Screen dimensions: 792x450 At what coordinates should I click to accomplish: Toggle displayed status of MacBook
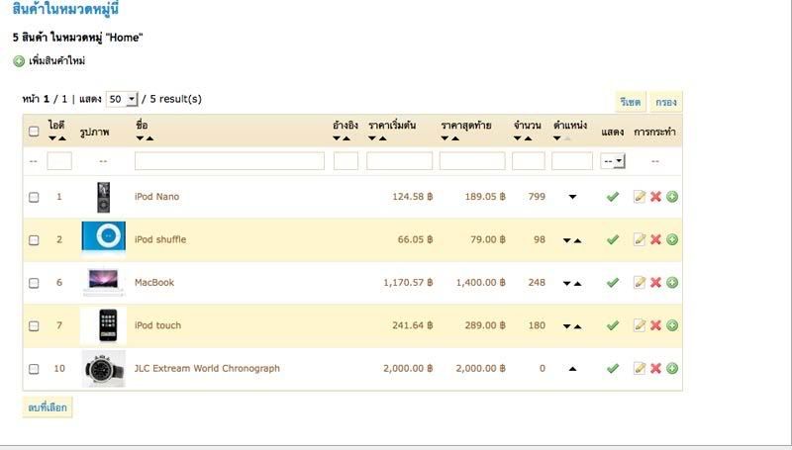tap(612, 283)
